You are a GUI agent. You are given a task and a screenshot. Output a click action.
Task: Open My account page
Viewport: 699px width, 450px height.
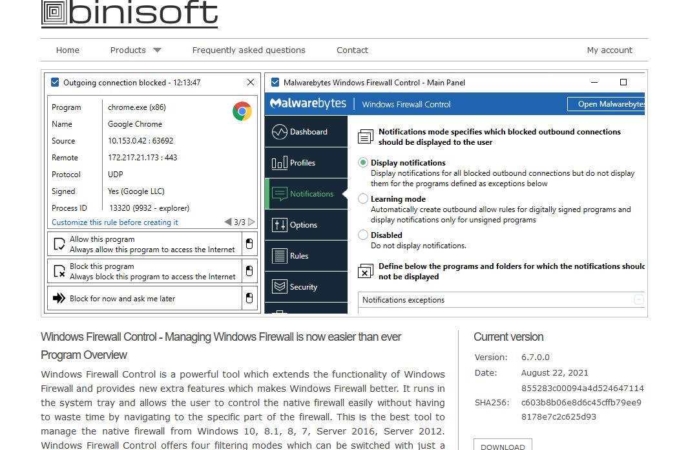609,50
